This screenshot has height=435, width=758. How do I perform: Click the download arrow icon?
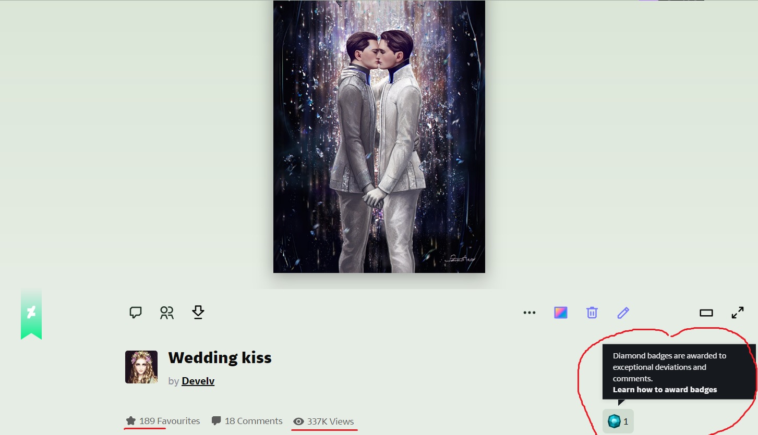tap(198, 312)
